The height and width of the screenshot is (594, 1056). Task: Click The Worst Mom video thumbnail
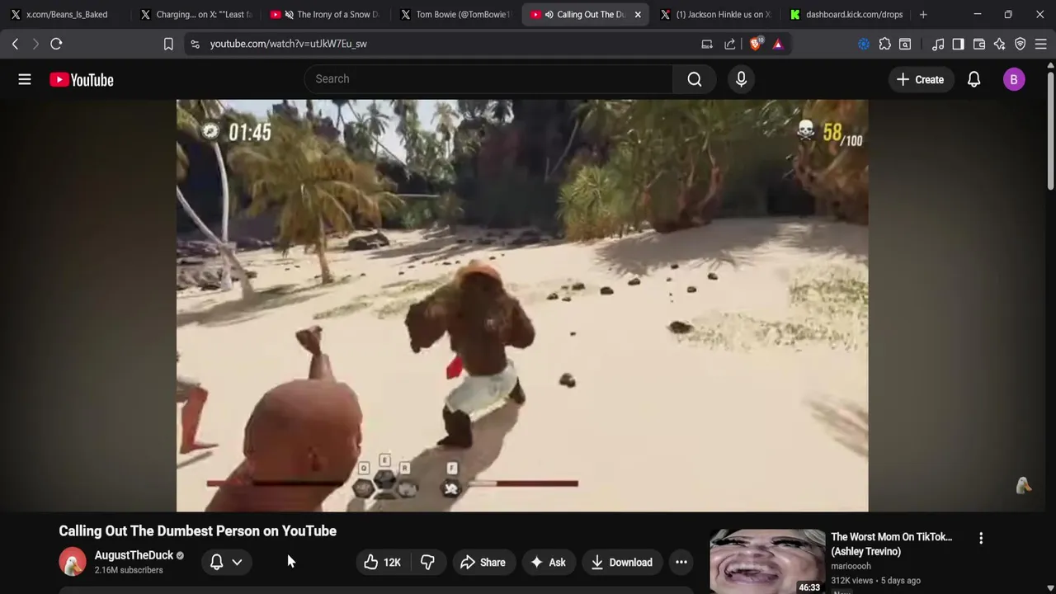tap(767, 562)
